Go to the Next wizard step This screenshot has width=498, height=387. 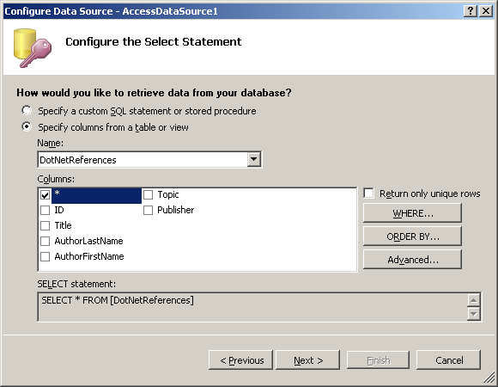(307, 360)
